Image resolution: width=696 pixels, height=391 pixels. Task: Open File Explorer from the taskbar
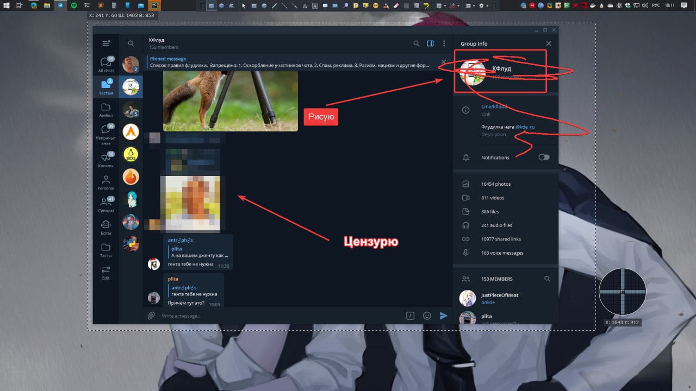(47, 5)
